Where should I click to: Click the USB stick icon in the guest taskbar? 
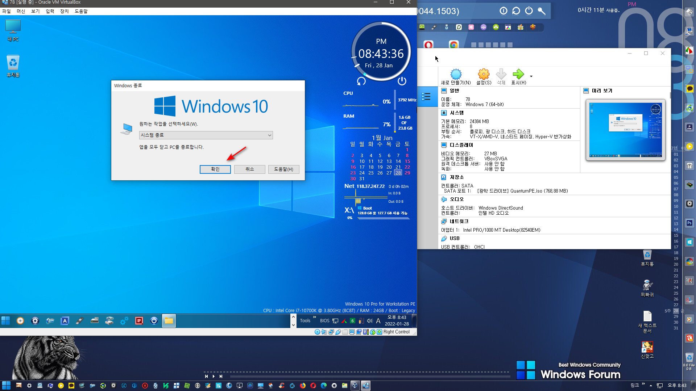pos(80,321)
